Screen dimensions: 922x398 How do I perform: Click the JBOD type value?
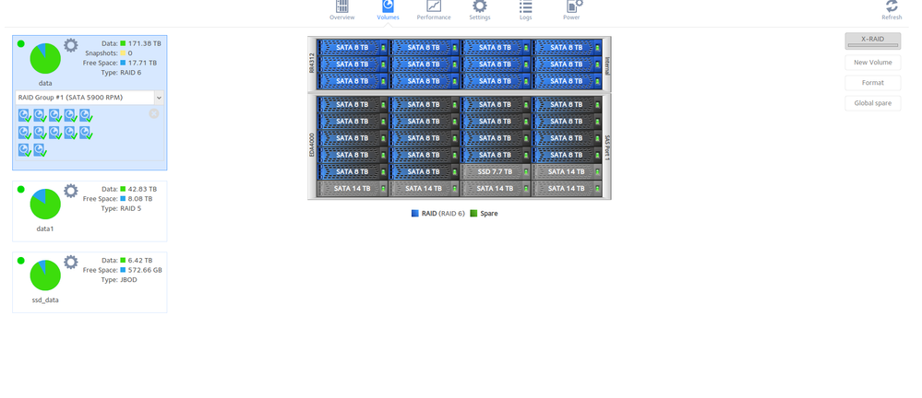tap(129, 280)
